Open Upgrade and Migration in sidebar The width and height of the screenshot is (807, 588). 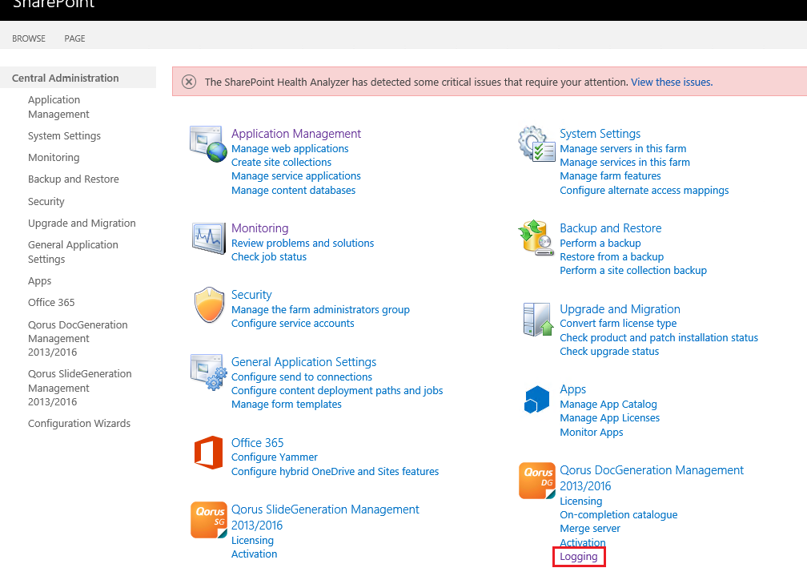(x=82, y=223)
